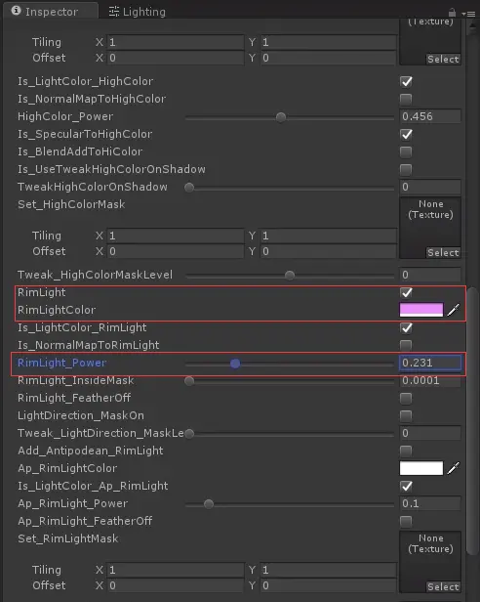480x602 pixels.
Task: Enable Is_BlendAddToHiColor
Action: coord(406,152)
